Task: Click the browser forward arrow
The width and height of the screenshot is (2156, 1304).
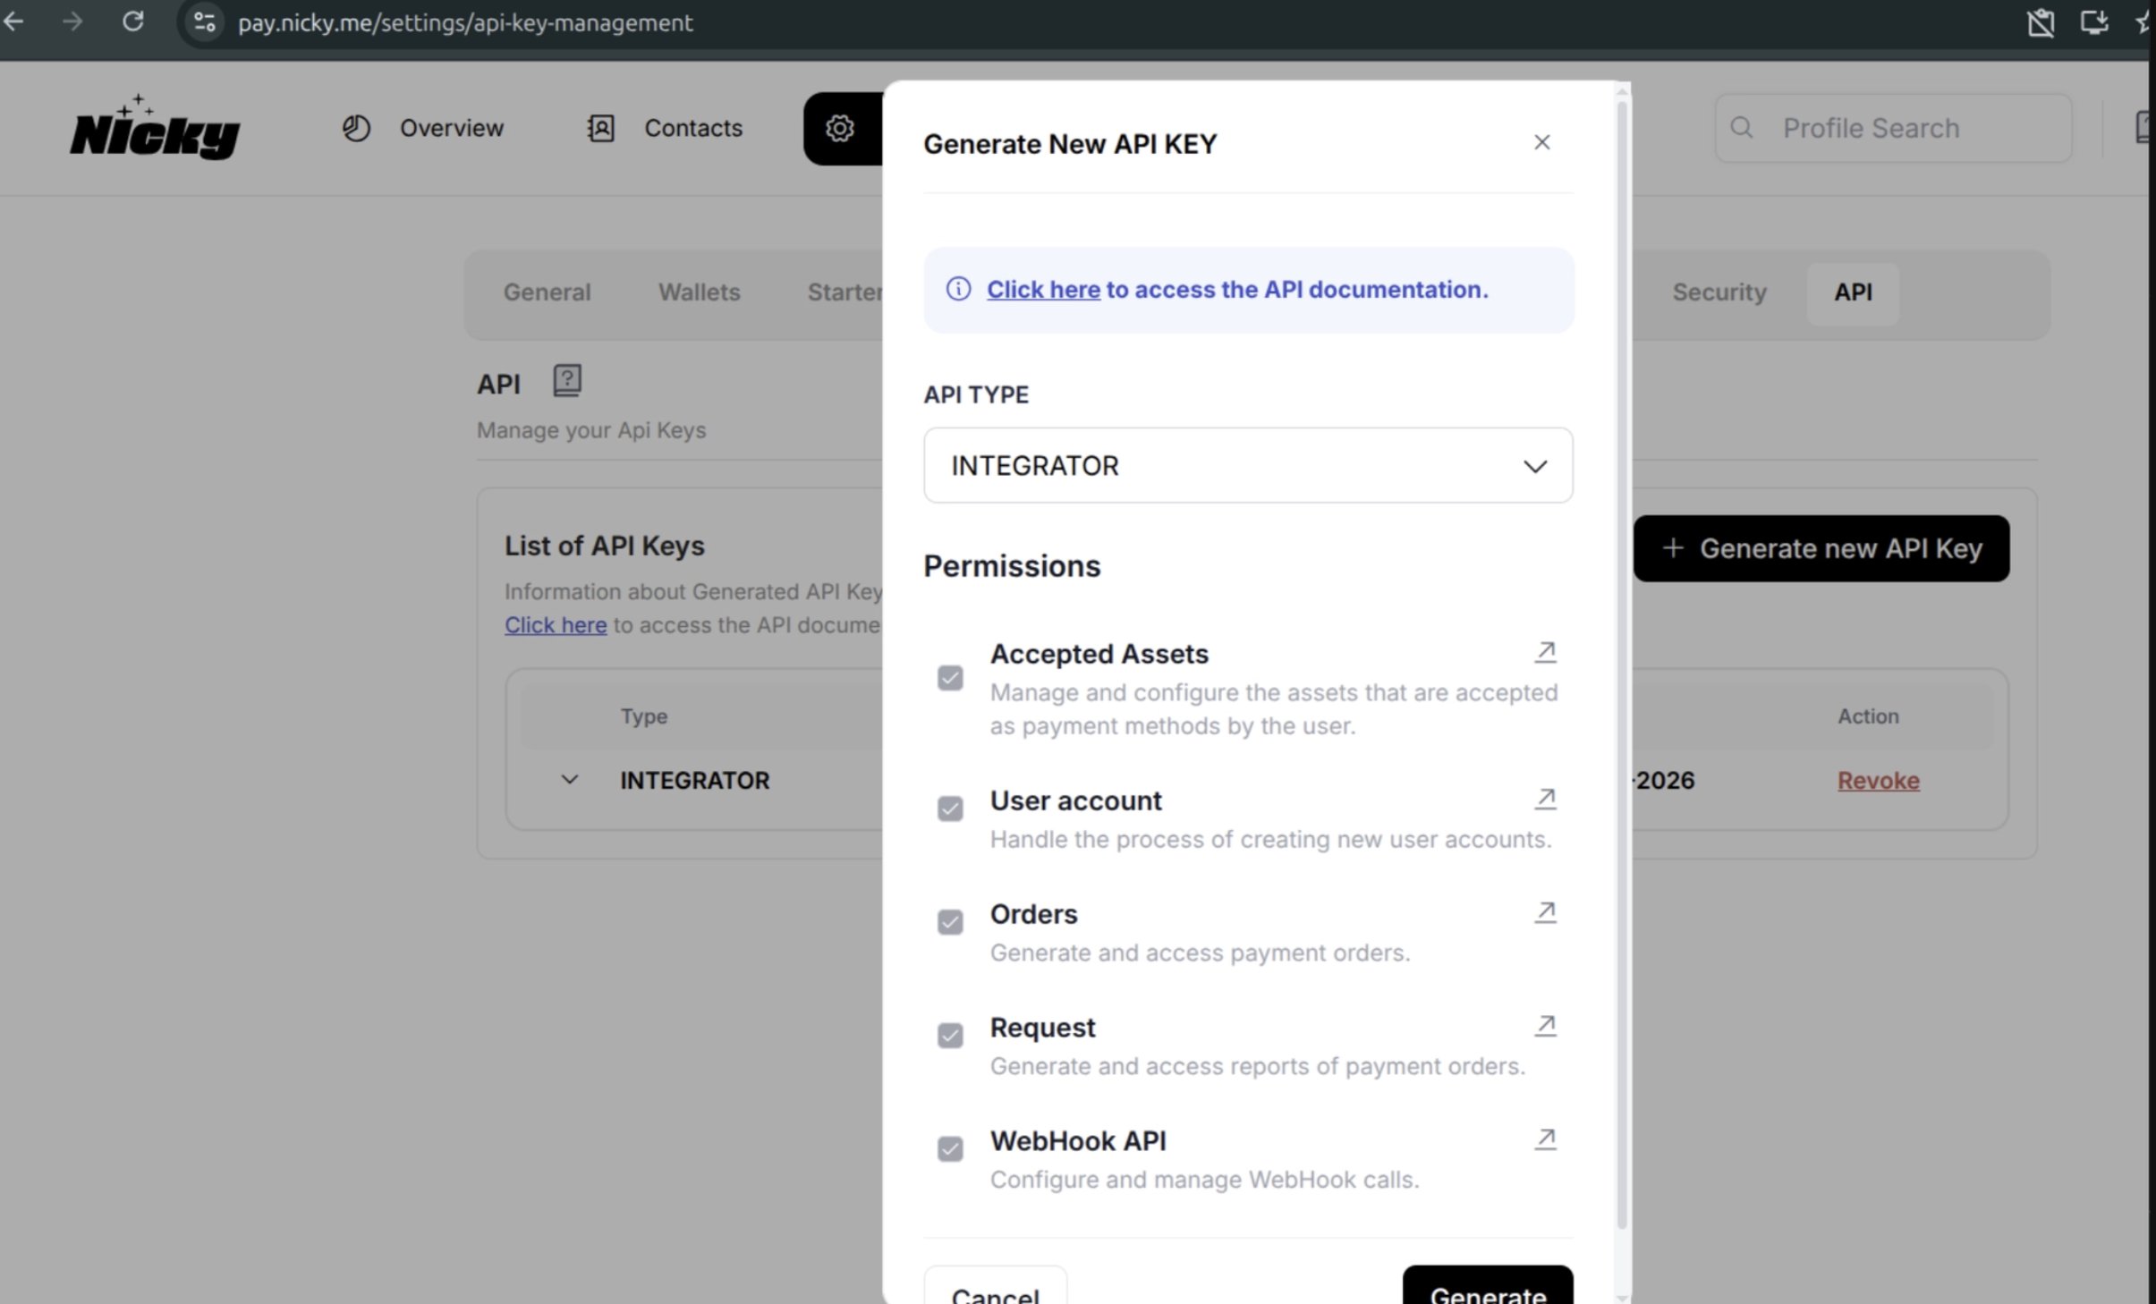Action: pyautogui.click(x=72, y=21)
